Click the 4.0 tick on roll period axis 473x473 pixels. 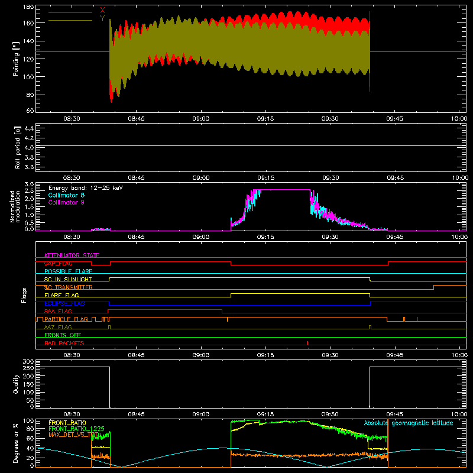coord(29,147)
